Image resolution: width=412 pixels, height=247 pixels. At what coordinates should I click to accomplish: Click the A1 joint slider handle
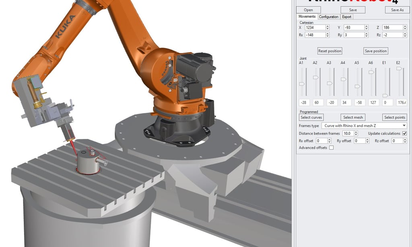302,84
